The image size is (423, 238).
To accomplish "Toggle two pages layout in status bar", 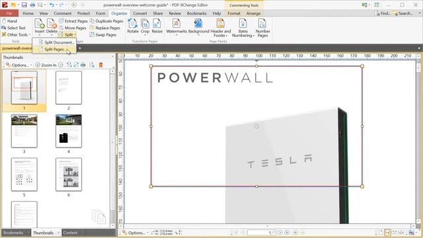I will [395, 232].
